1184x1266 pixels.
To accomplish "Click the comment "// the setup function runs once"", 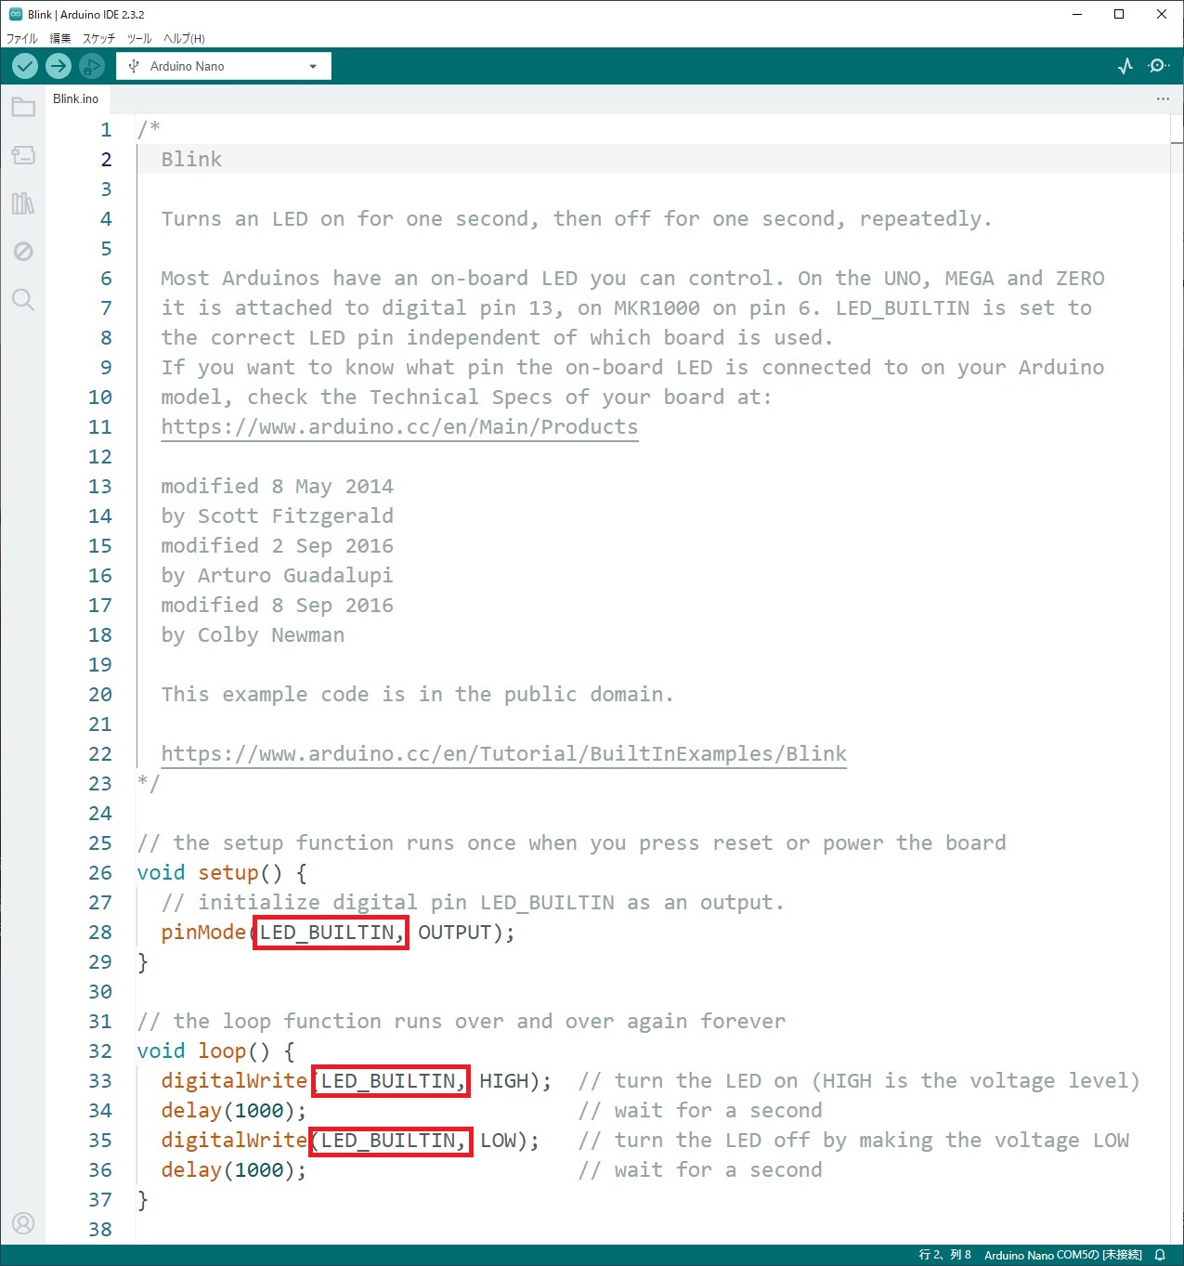I will (x=571, y=843).
